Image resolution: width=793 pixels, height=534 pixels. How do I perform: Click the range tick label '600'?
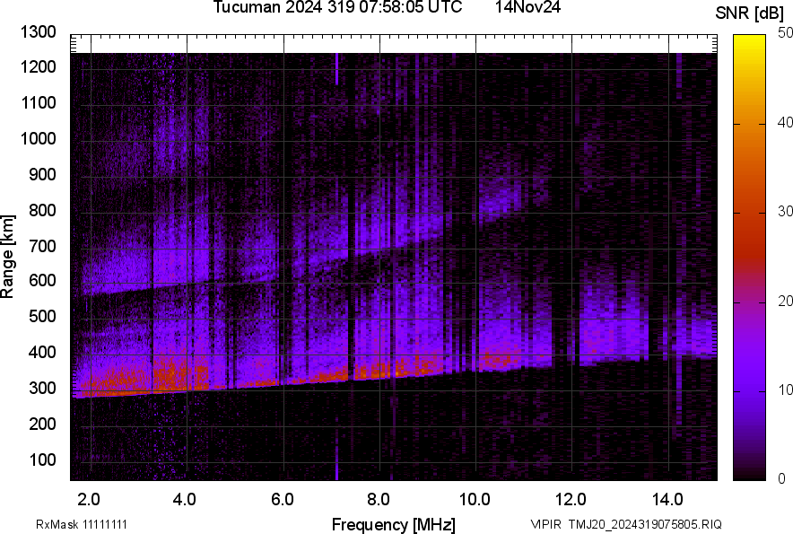[x=42, y=280]
